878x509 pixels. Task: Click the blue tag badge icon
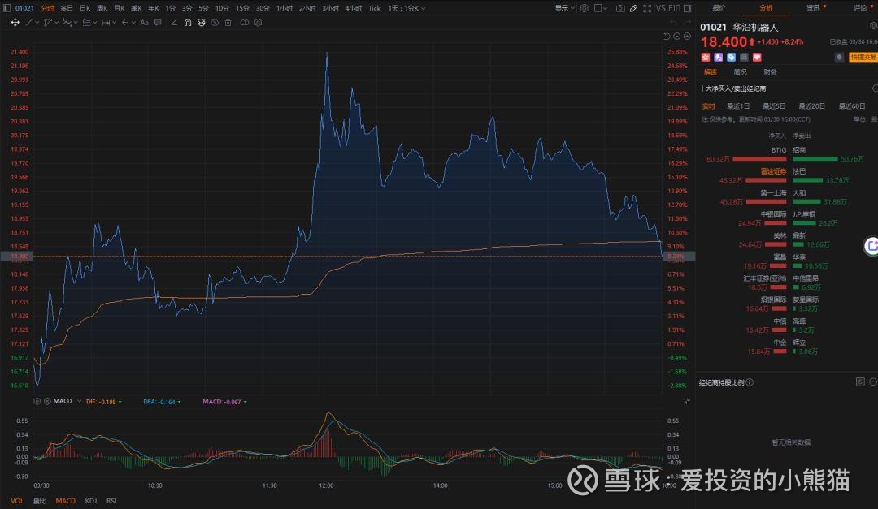click(x=732, y=57)
